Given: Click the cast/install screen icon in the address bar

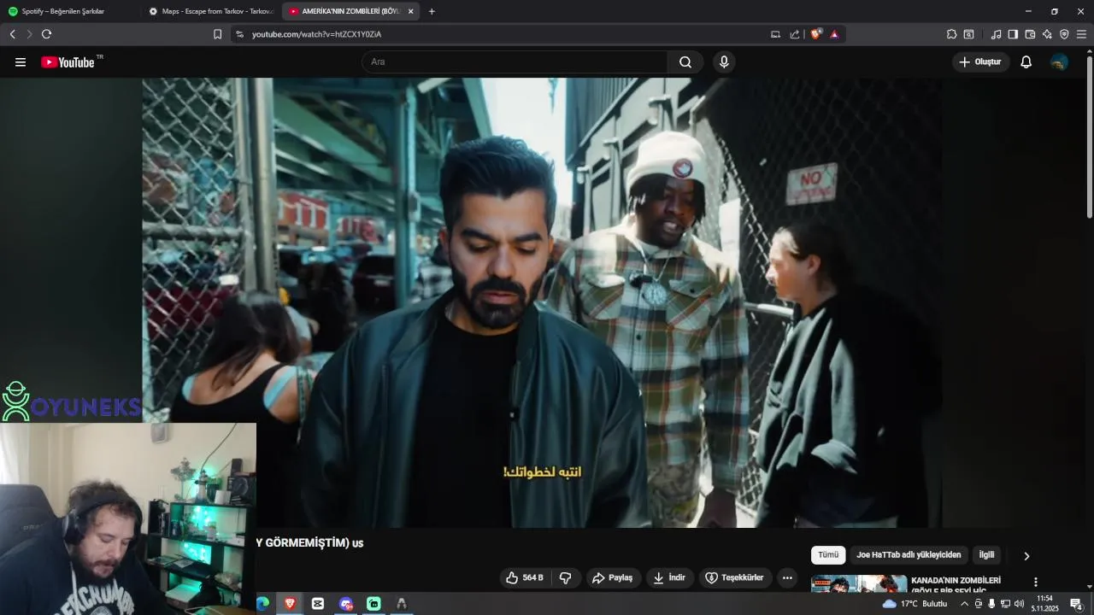Looking at the screenshot, I should coord(775,34).
